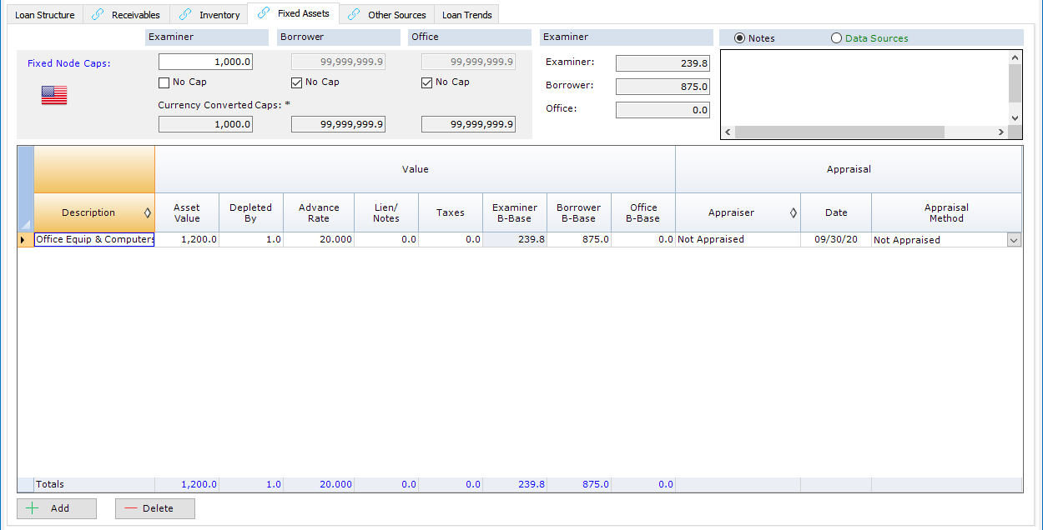Screen dimensions: 1043x530
Task: Uncheck the No Cap checkbox under Borrower
Action: point(296,82)
